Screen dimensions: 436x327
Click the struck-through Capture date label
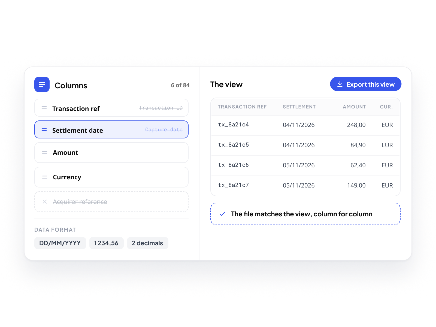[164, 130]
